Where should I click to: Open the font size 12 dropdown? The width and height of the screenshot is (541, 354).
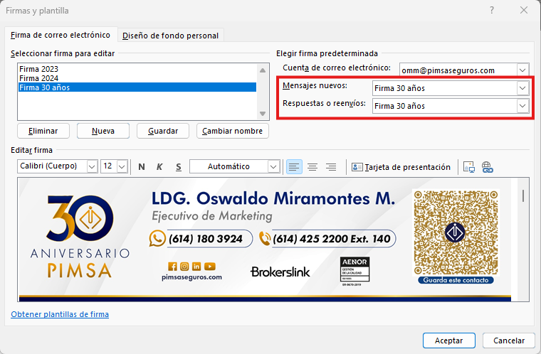[122, 167]
